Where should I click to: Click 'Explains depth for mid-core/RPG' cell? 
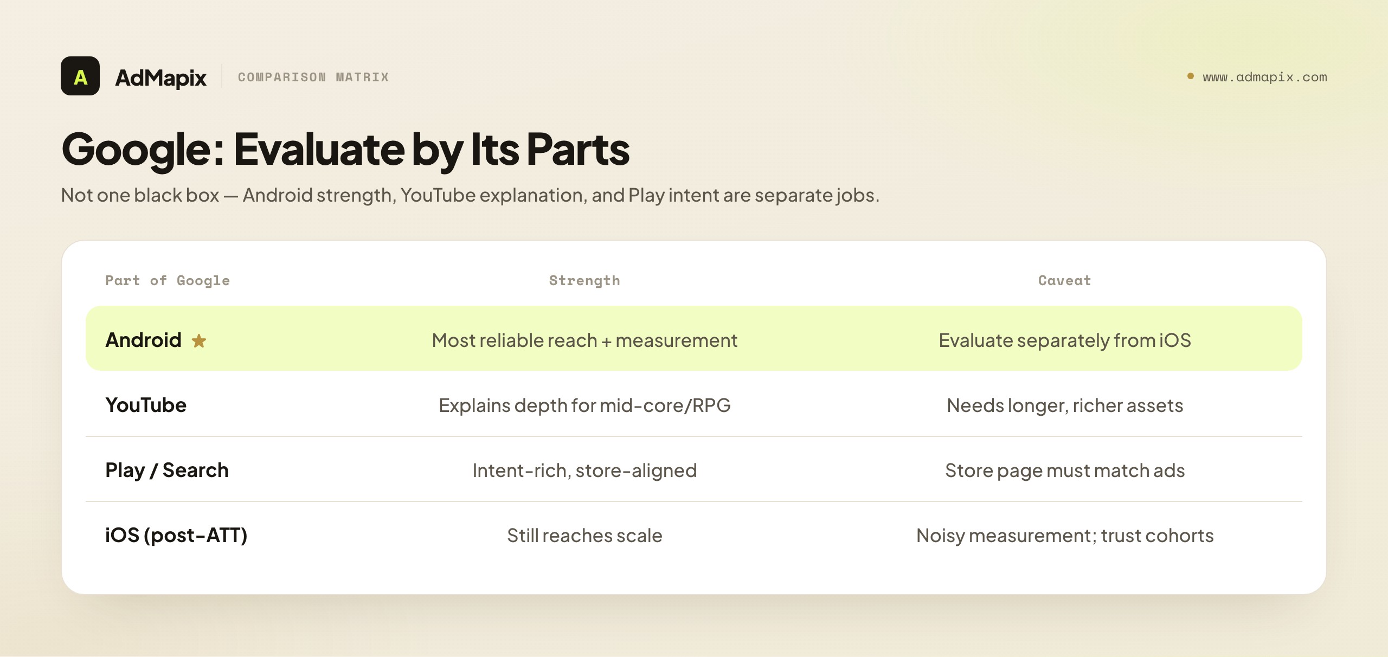coord(584,405)
